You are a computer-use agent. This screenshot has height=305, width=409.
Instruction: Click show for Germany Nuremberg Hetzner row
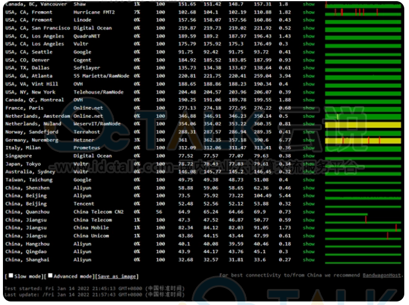click(308, 140)
